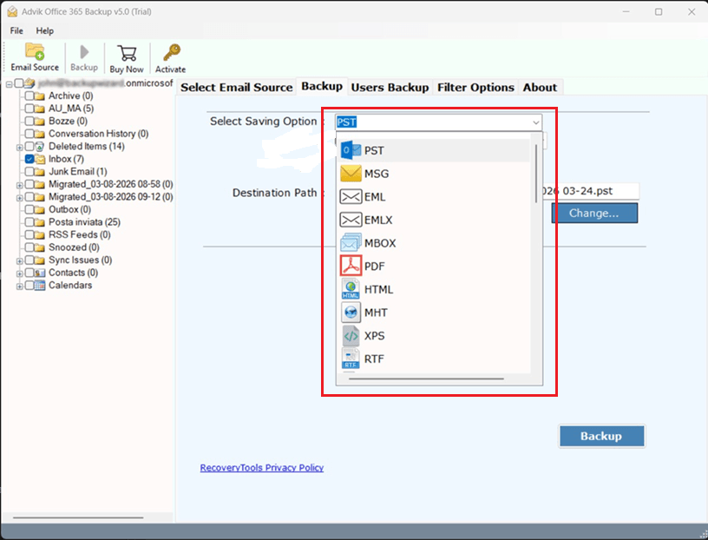Check the Sync Issues (0) checkbox
The height and width of the screenshot is (540, 708).
(x=29, y=260)
